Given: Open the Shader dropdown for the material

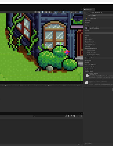Looking at the screenshot, I should (104, 84).
